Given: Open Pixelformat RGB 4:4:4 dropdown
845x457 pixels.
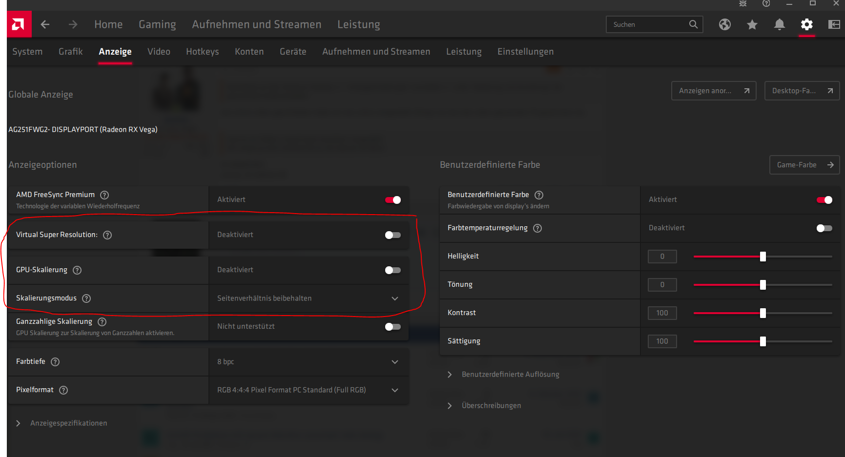Looking at the screenshot, I should pos(309,390).
